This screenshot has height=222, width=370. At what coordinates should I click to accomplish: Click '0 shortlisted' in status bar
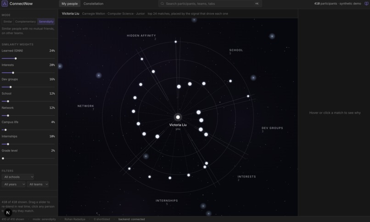pyautogui.click(x=102, y=219)
